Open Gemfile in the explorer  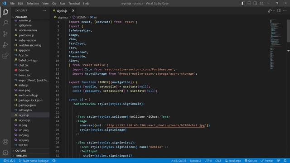24,70
